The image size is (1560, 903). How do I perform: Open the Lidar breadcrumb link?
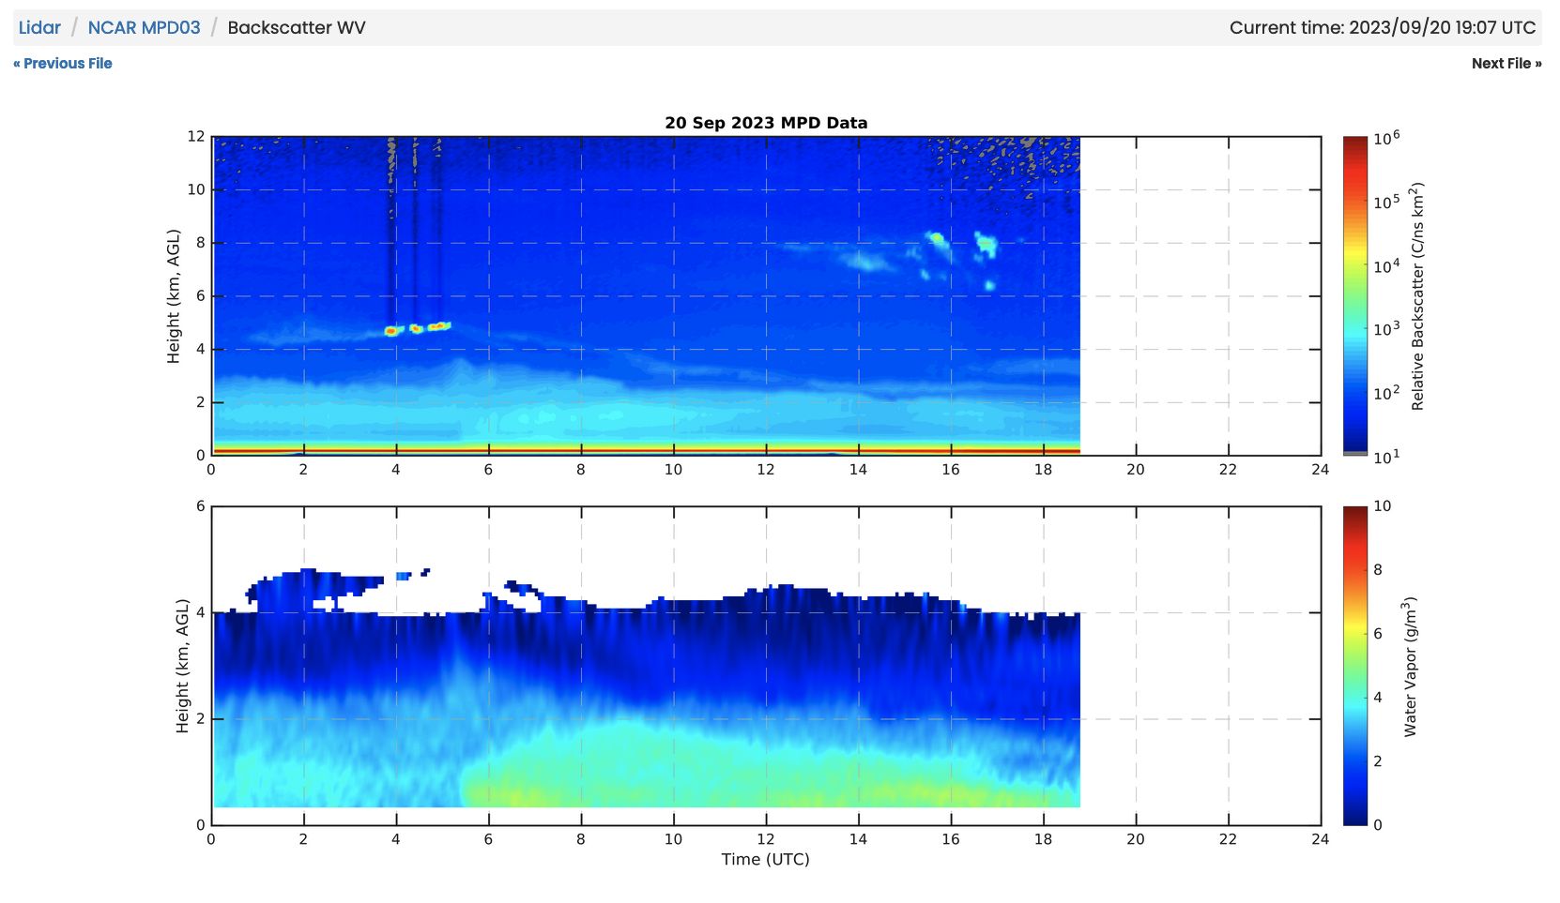(39, 27)
